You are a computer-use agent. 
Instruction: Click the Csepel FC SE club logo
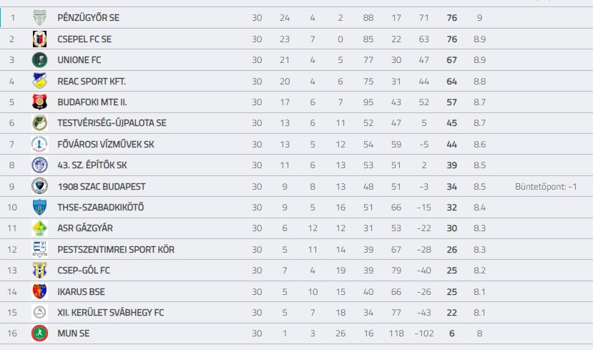tap(39, 39)
